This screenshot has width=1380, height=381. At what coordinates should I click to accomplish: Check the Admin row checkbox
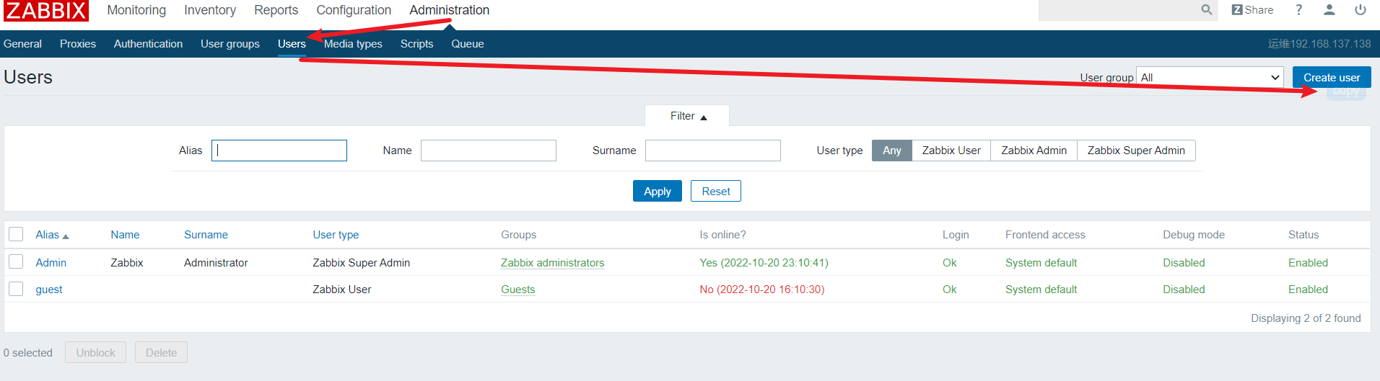tap(16, 261)
